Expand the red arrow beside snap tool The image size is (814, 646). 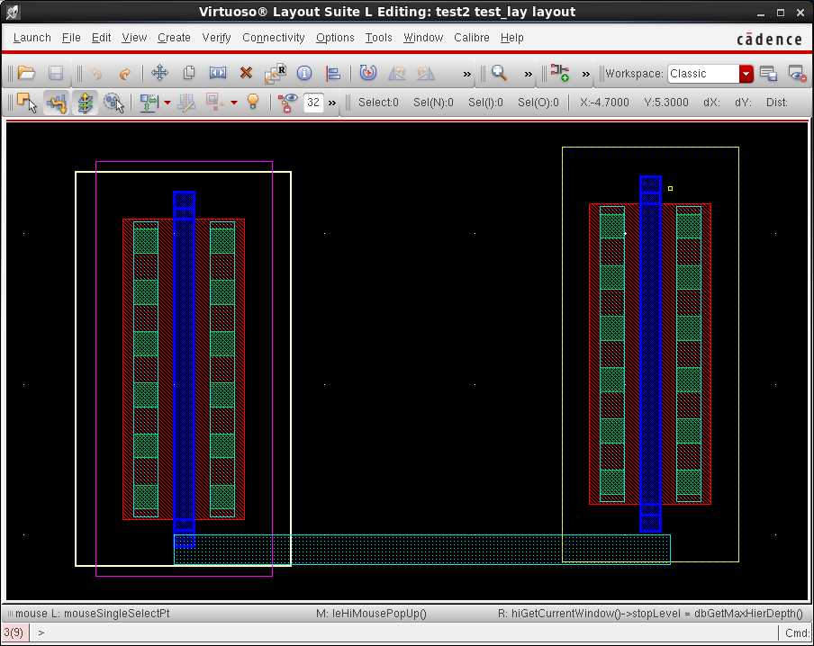167,103
